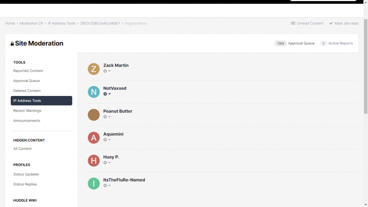Click the Moderator CP breadcrumb link
The height and width of the screenshot is (207, 368).
tap(31, 24)
